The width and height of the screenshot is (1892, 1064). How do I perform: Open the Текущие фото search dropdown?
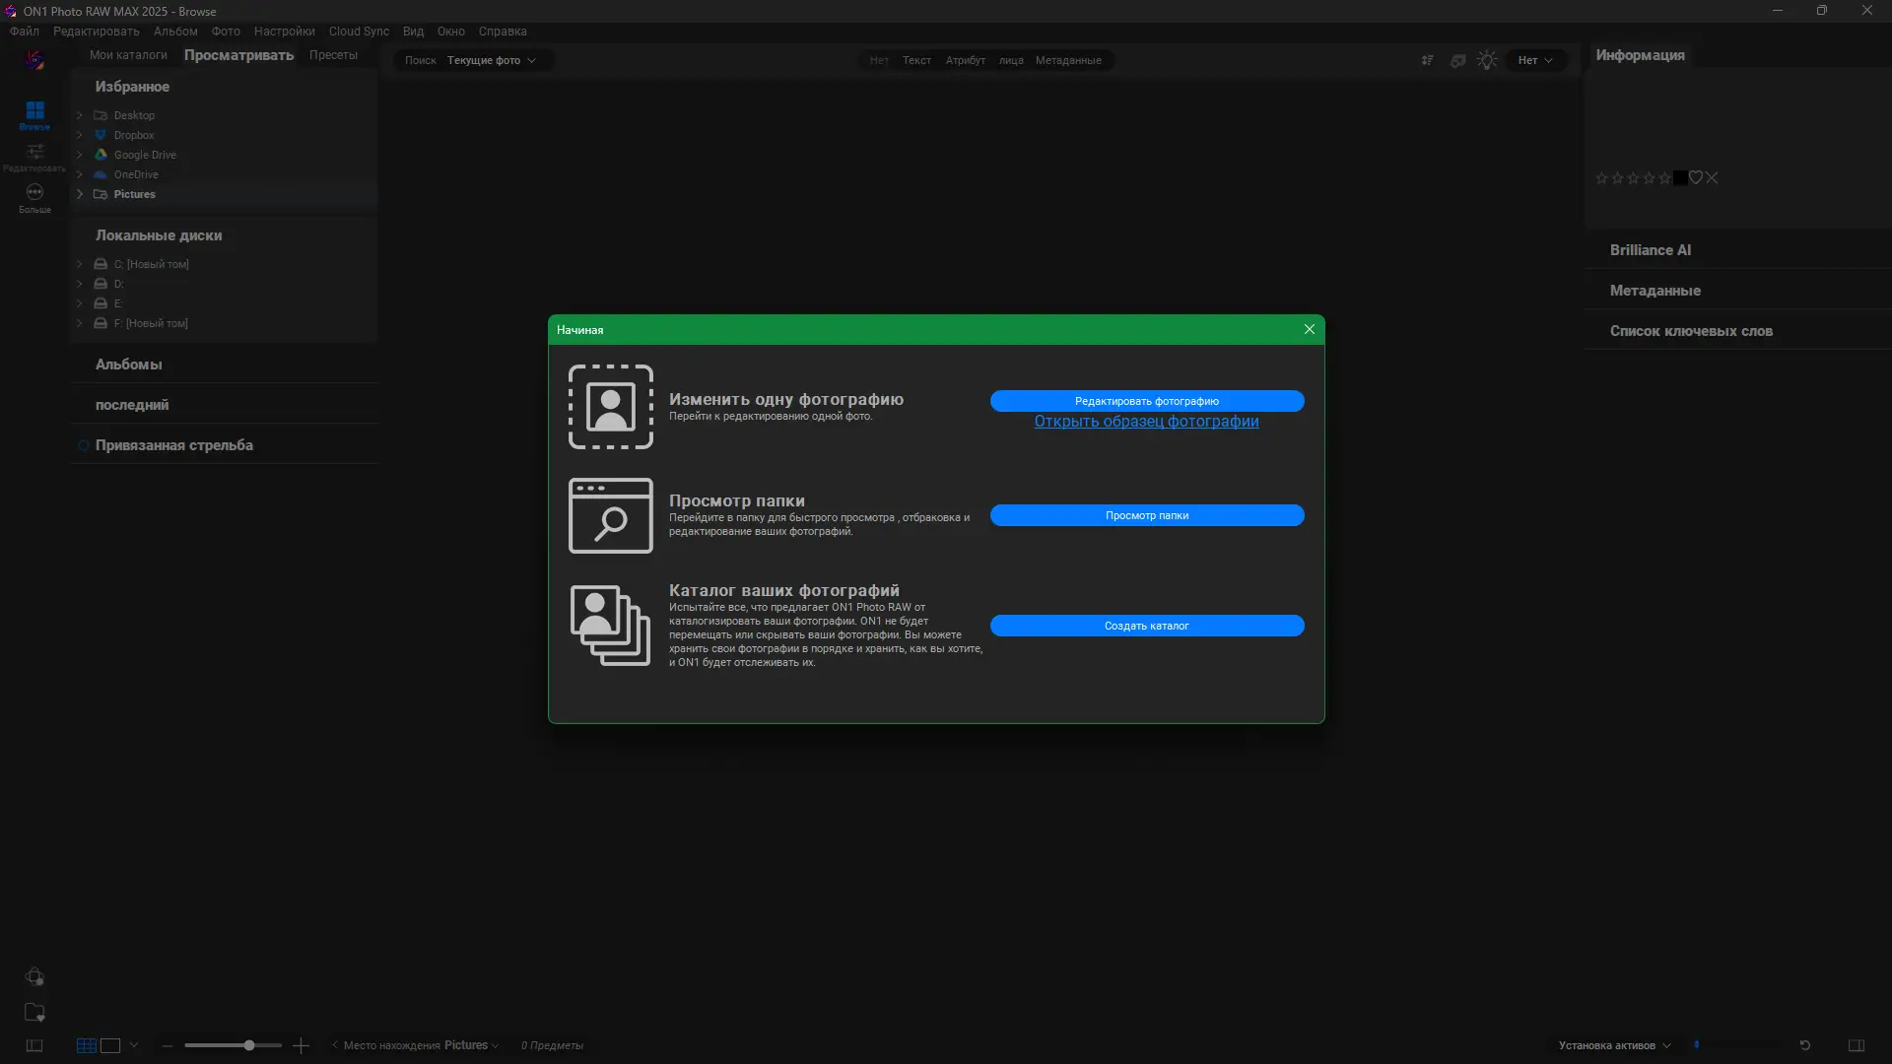pos(492,60)
